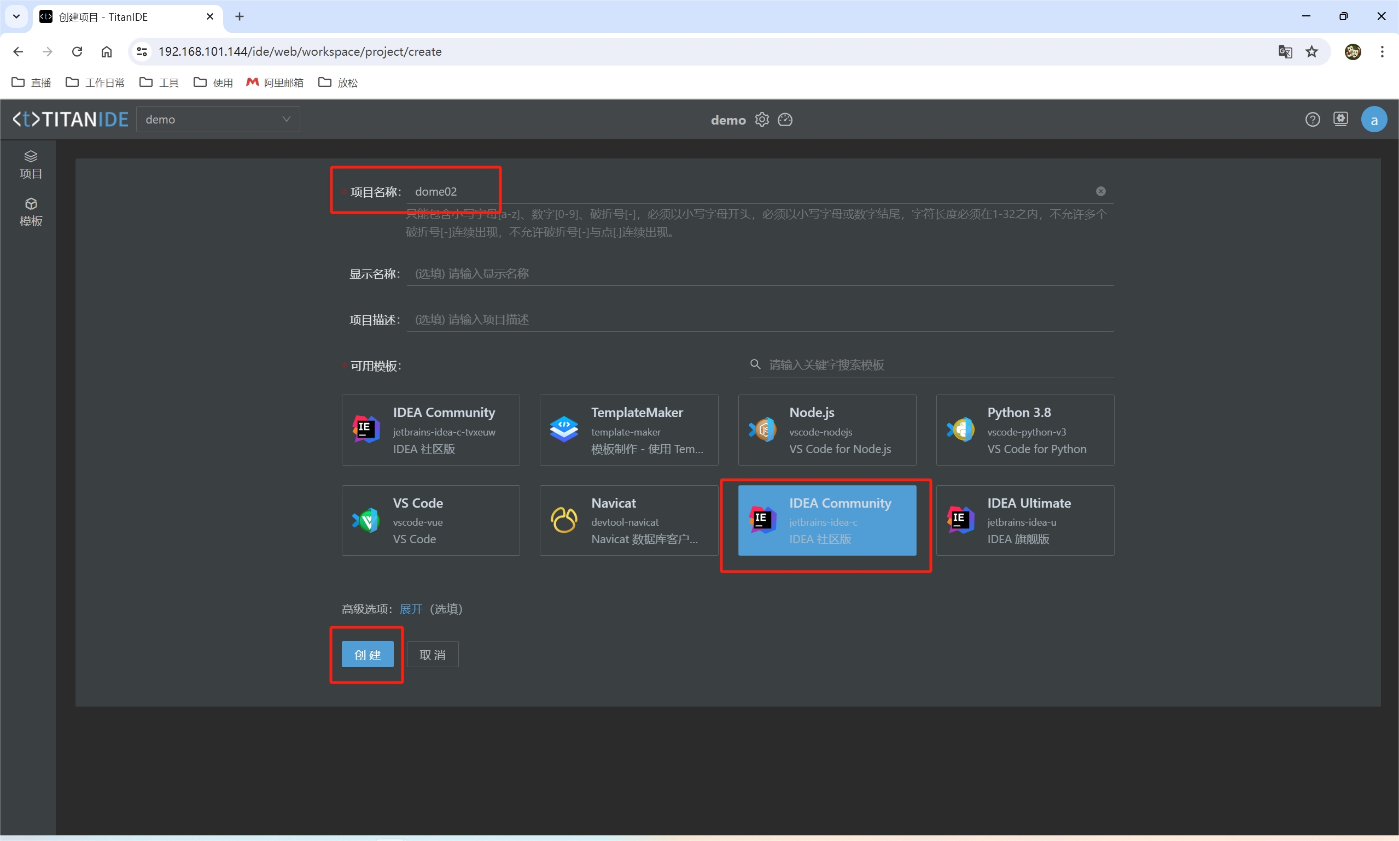
Task: Select the Python 3.8 template card
Action: [x=1025, y=430]
